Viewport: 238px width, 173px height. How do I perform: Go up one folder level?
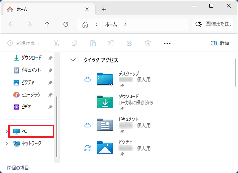click(x=47, y=24)
